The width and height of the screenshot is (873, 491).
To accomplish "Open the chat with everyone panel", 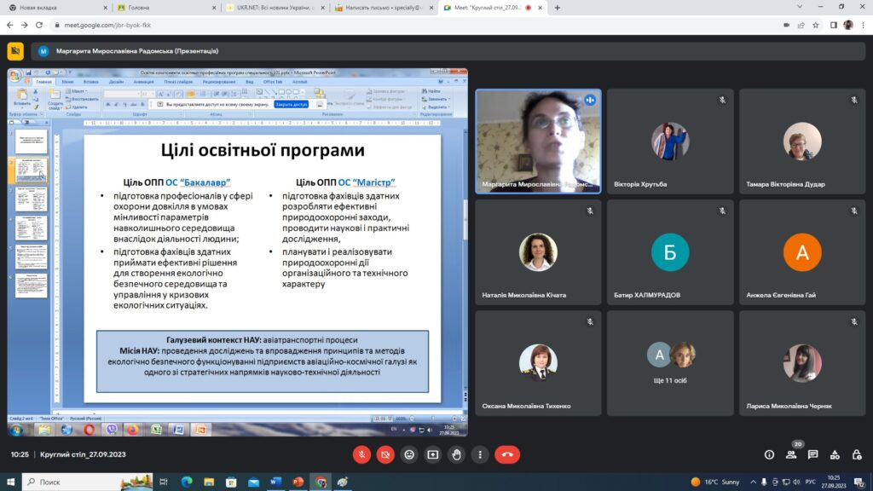I will [x=812, y=454].
